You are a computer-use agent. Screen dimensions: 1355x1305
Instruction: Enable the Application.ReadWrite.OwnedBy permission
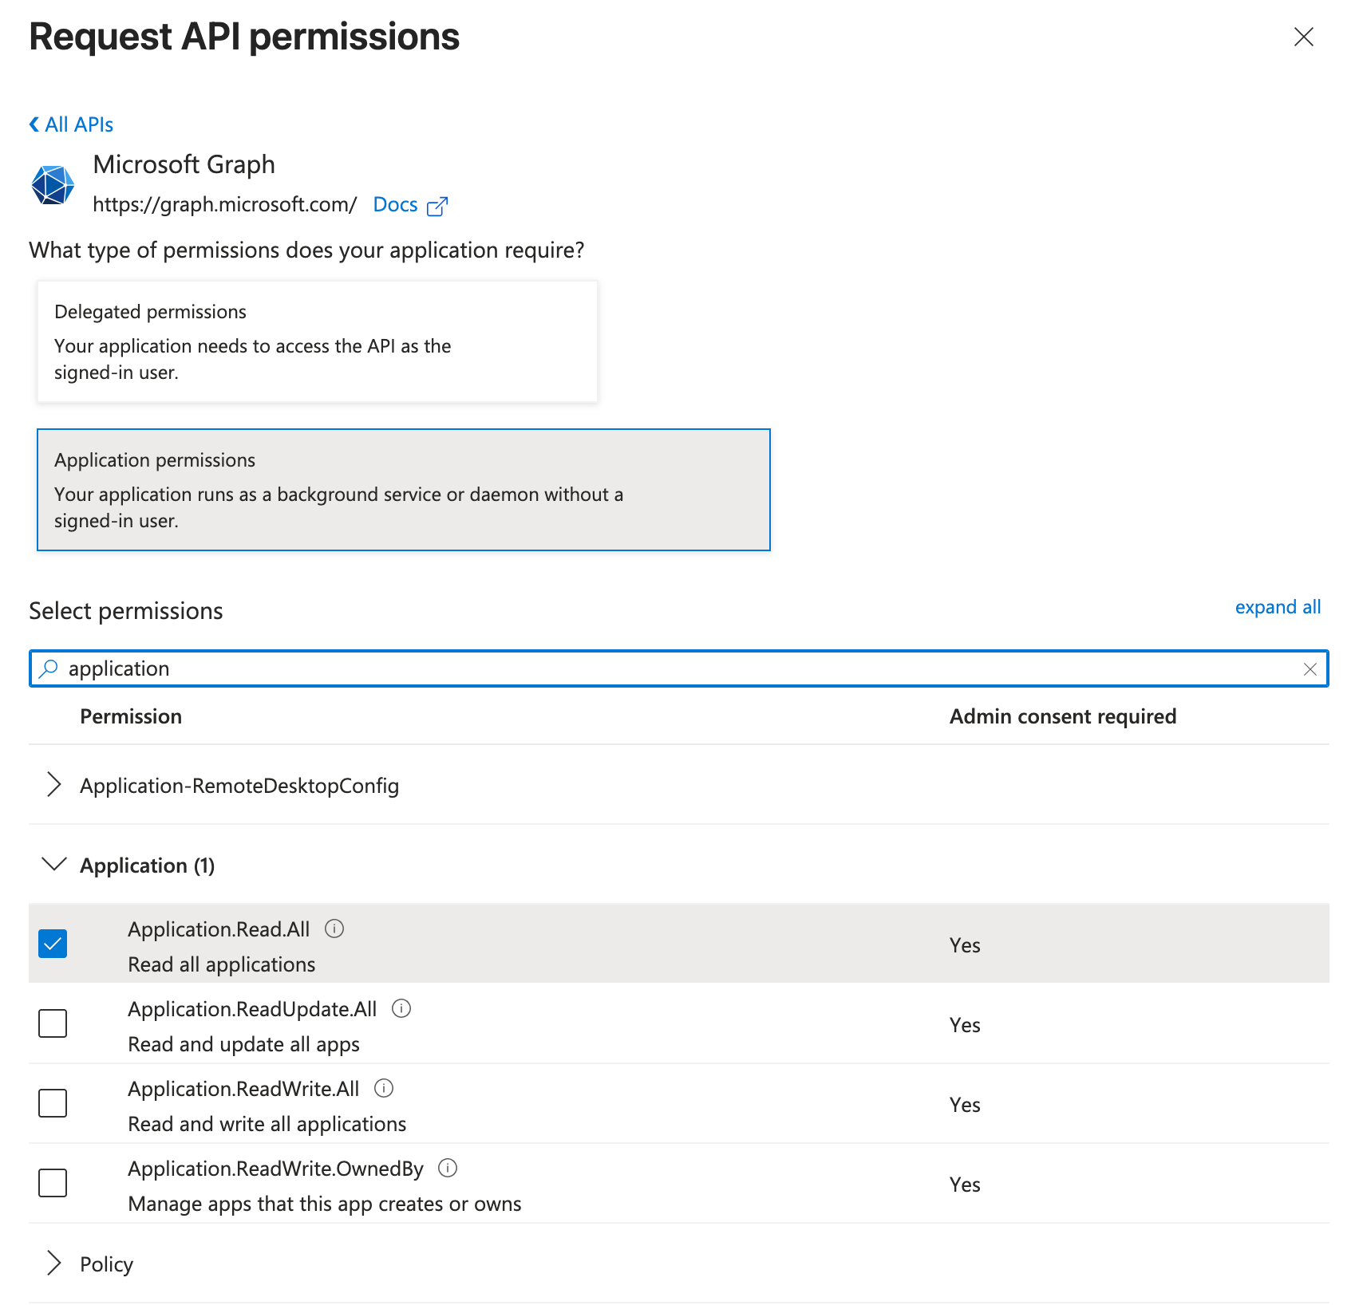(x=52, y=1183)
